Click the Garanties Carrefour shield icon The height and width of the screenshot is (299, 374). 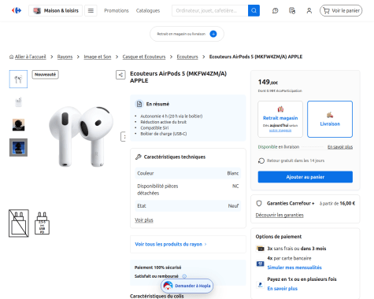point(259,203)
